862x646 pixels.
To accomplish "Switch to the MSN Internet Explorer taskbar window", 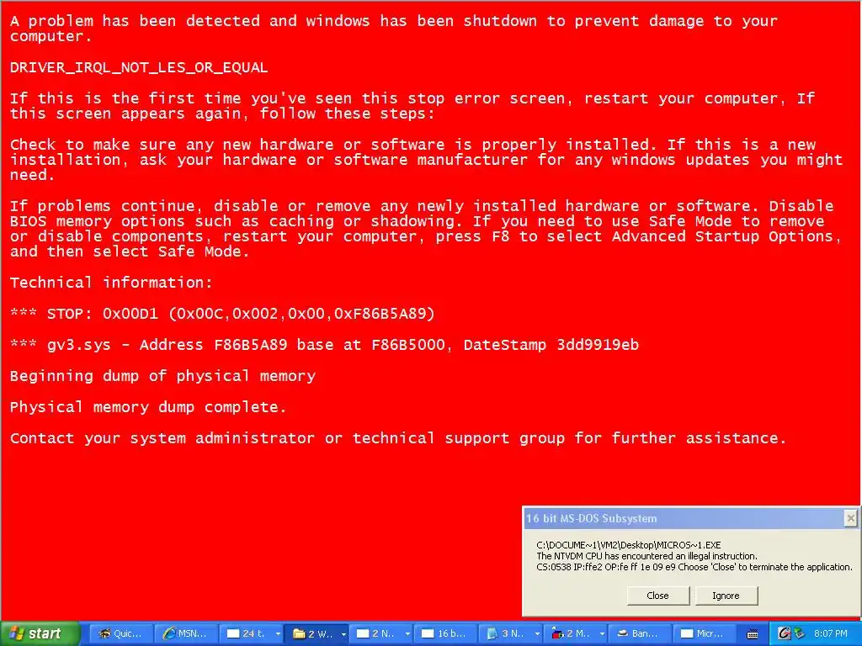I will (185, 633).
